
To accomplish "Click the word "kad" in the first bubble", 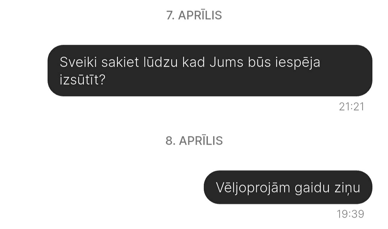I will [191, 62].
